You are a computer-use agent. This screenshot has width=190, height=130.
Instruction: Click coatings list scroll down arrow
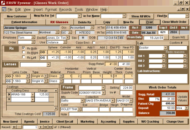[56, 108]
